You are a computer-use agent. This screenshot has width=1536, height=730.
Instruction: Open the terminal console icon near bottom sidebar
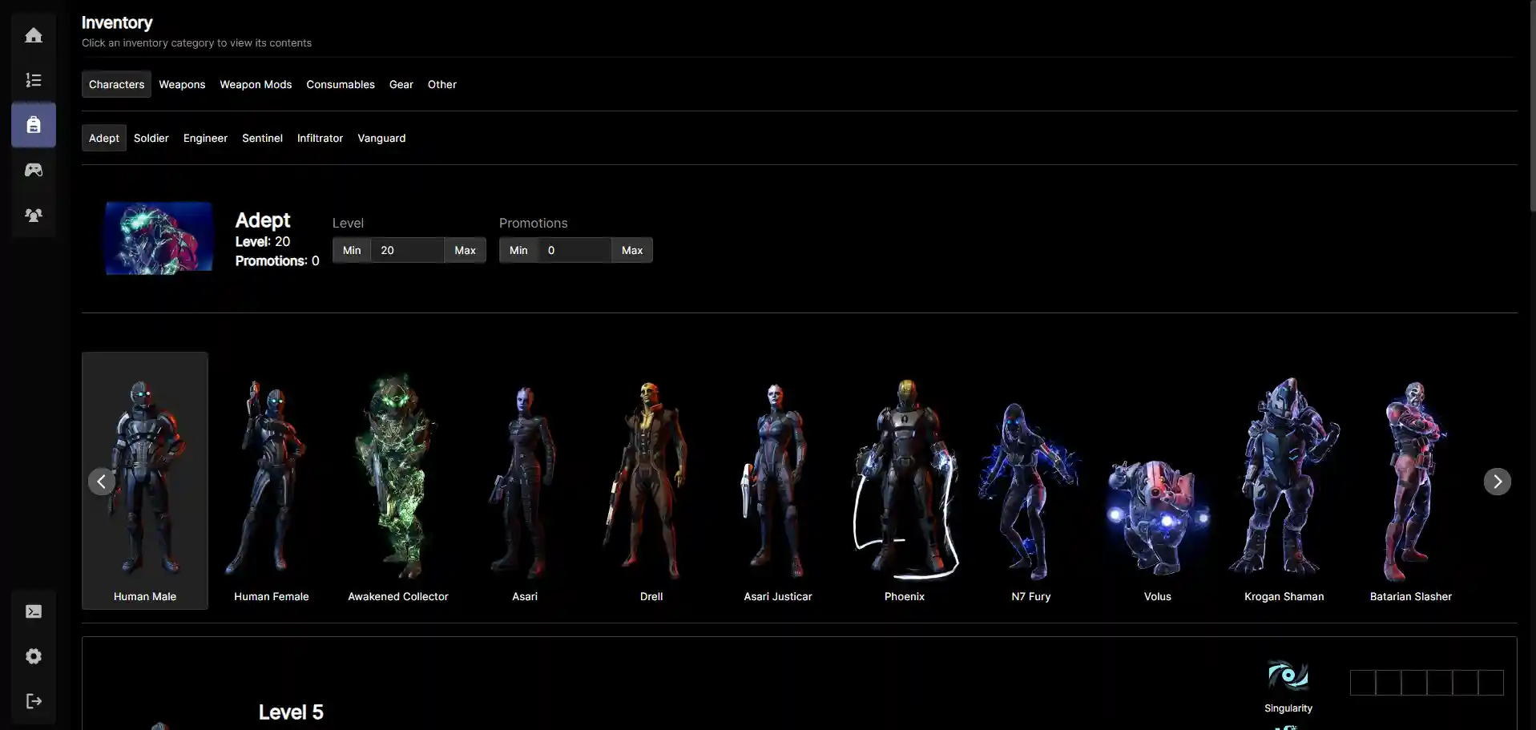(33, 611)
